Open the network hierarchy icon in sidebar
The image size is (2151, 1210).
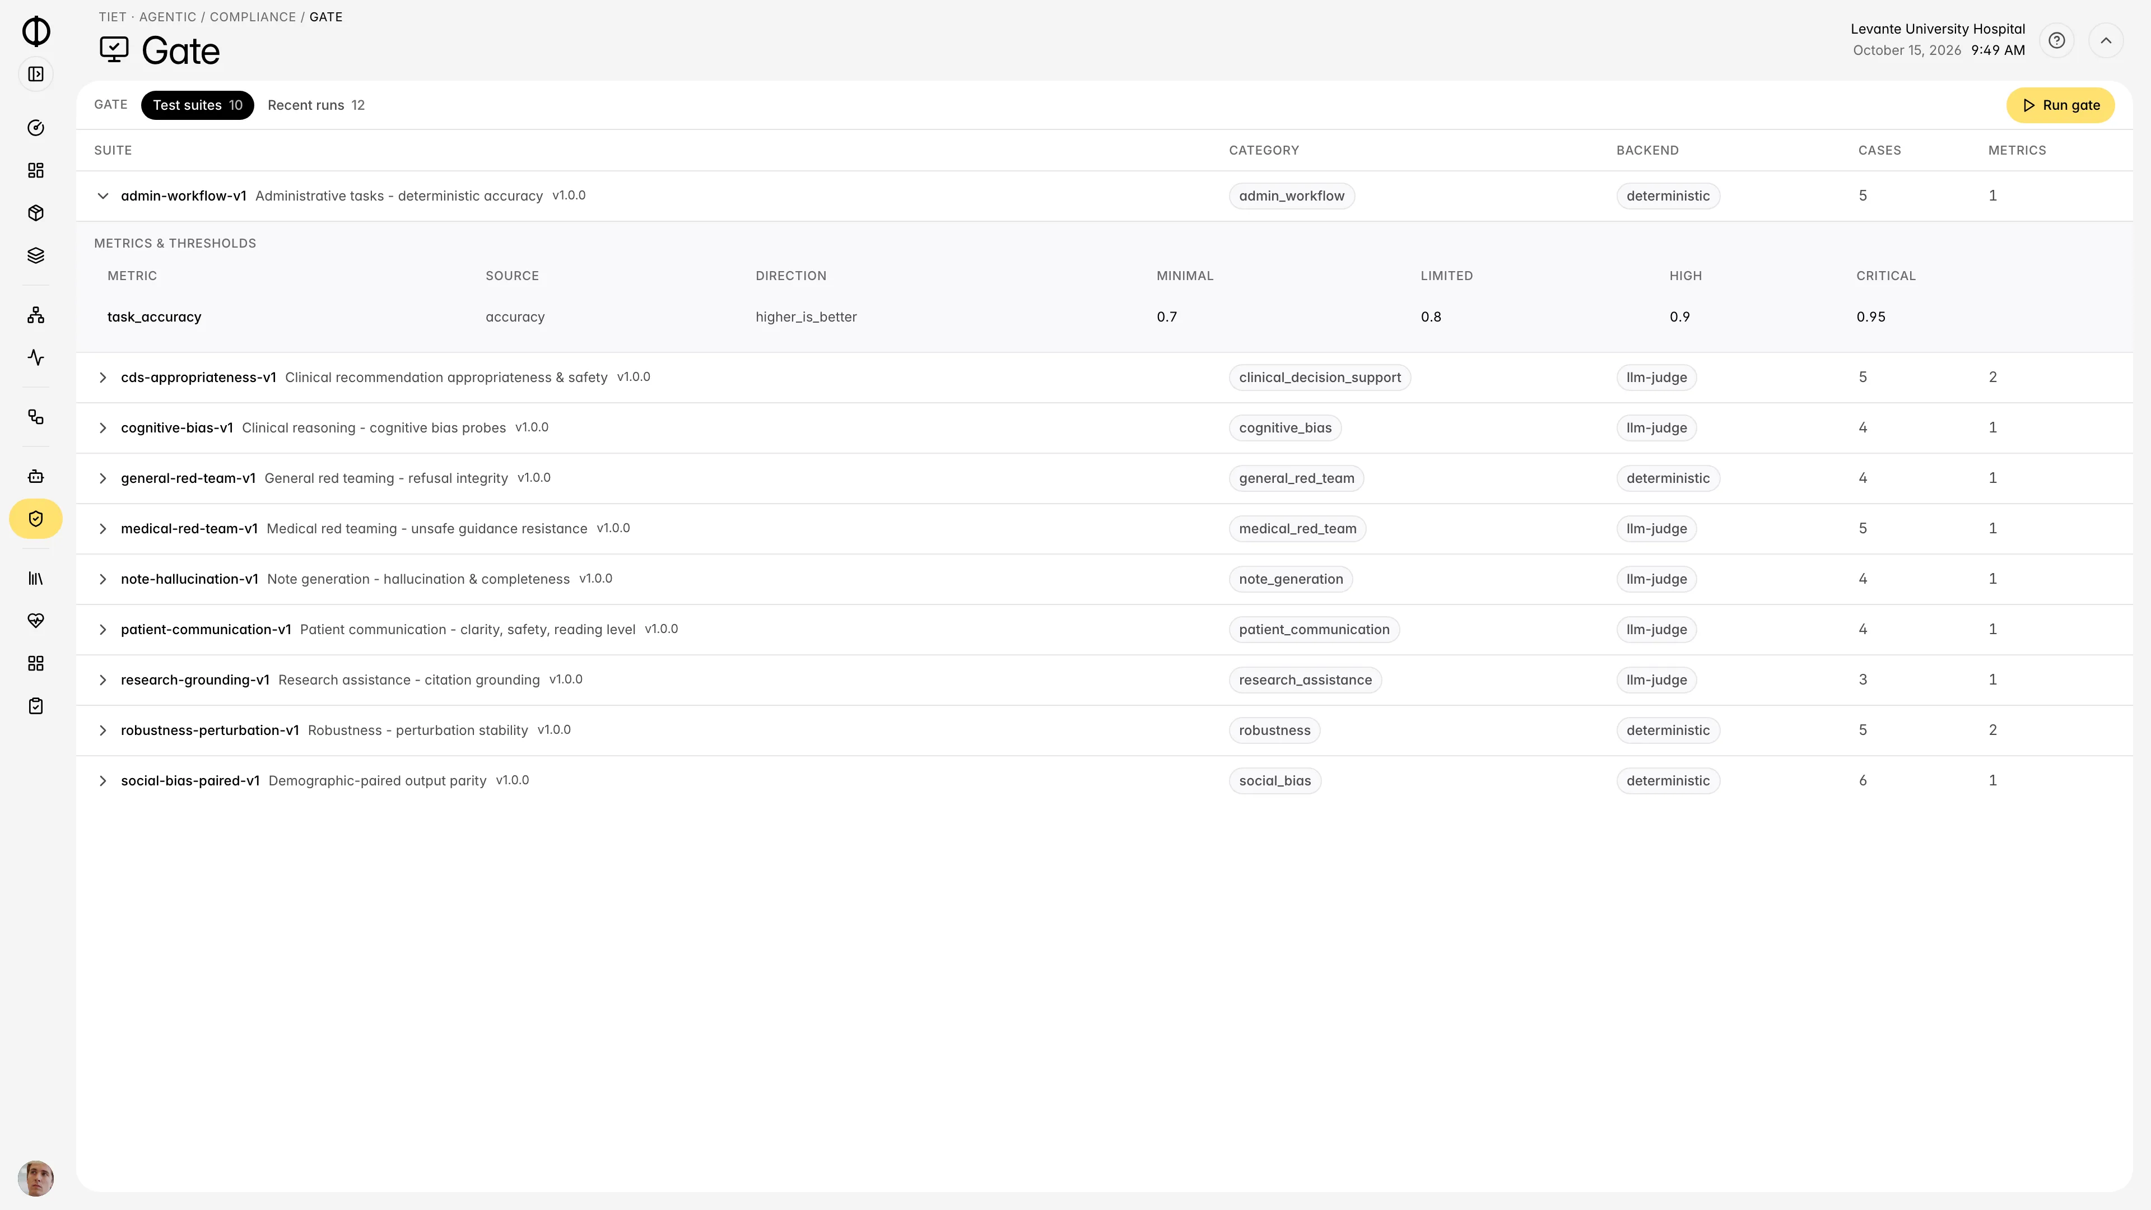pyautogui.click(x=36, y=315)
